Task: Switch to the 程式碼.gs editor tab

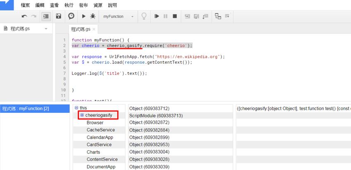Action: coord(81,29)
